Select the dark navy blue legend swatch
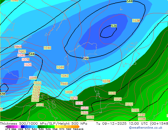 [x=23, y=127]
